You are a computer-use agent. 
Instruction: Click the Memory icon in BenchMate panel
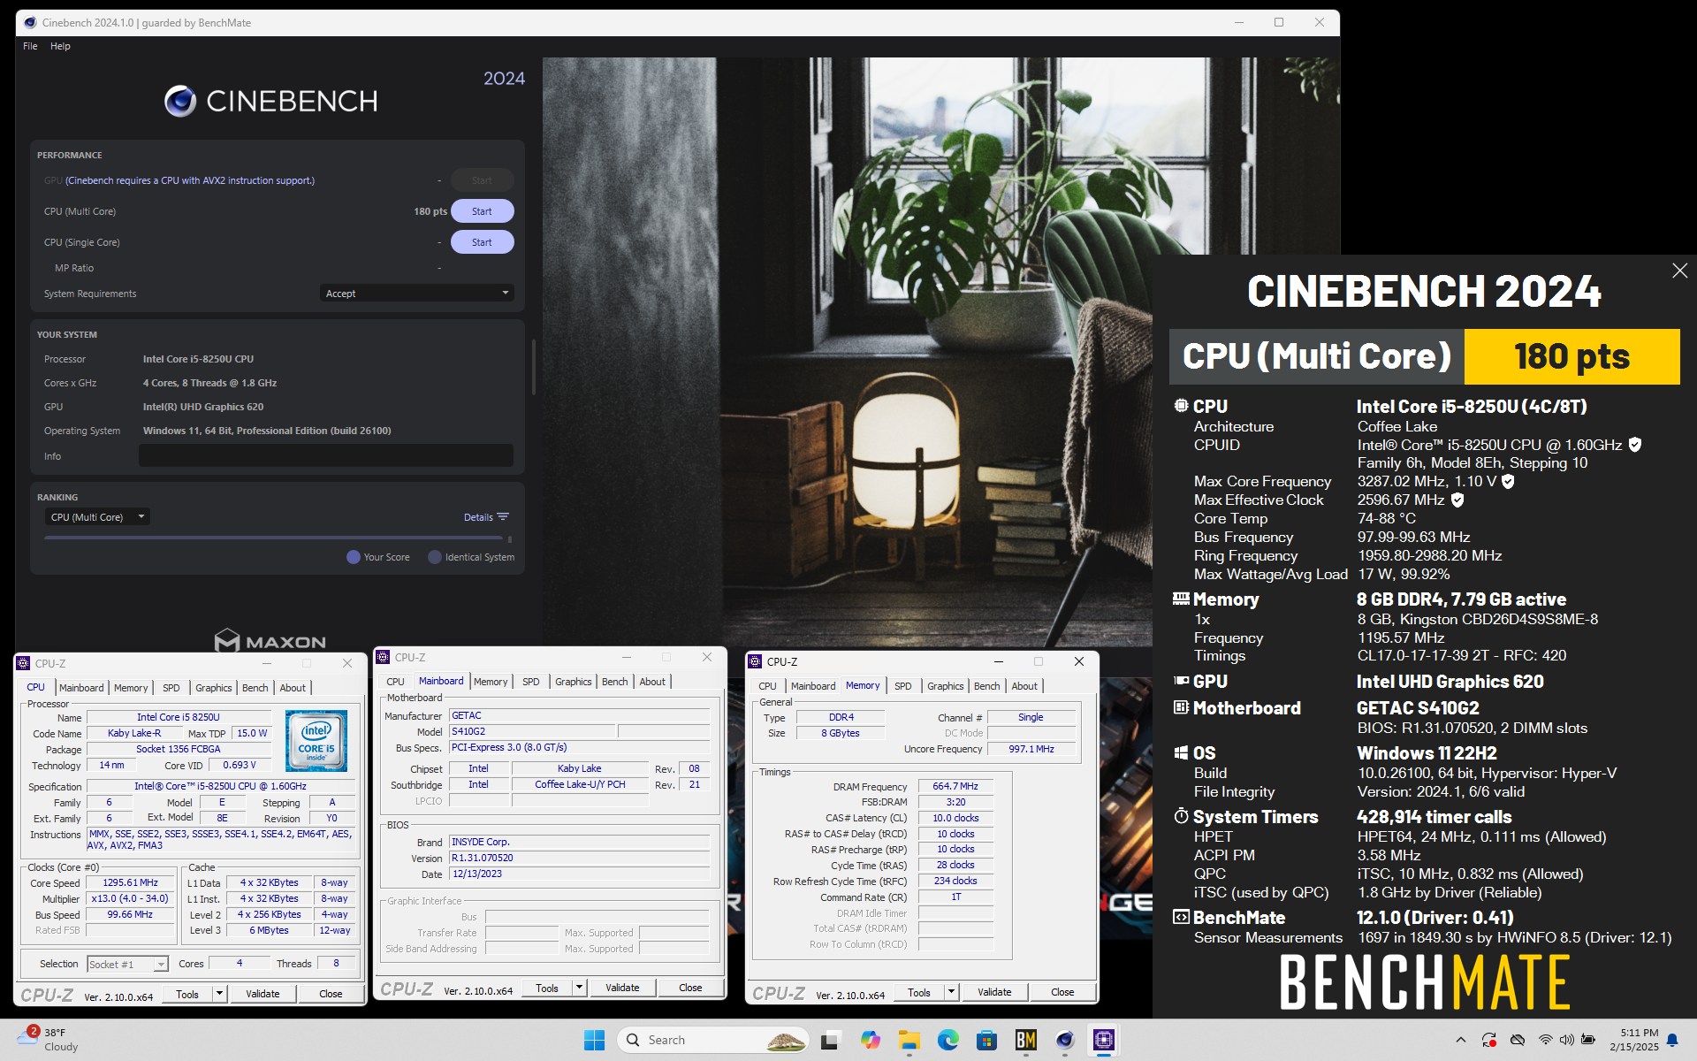click(1181, 599)
